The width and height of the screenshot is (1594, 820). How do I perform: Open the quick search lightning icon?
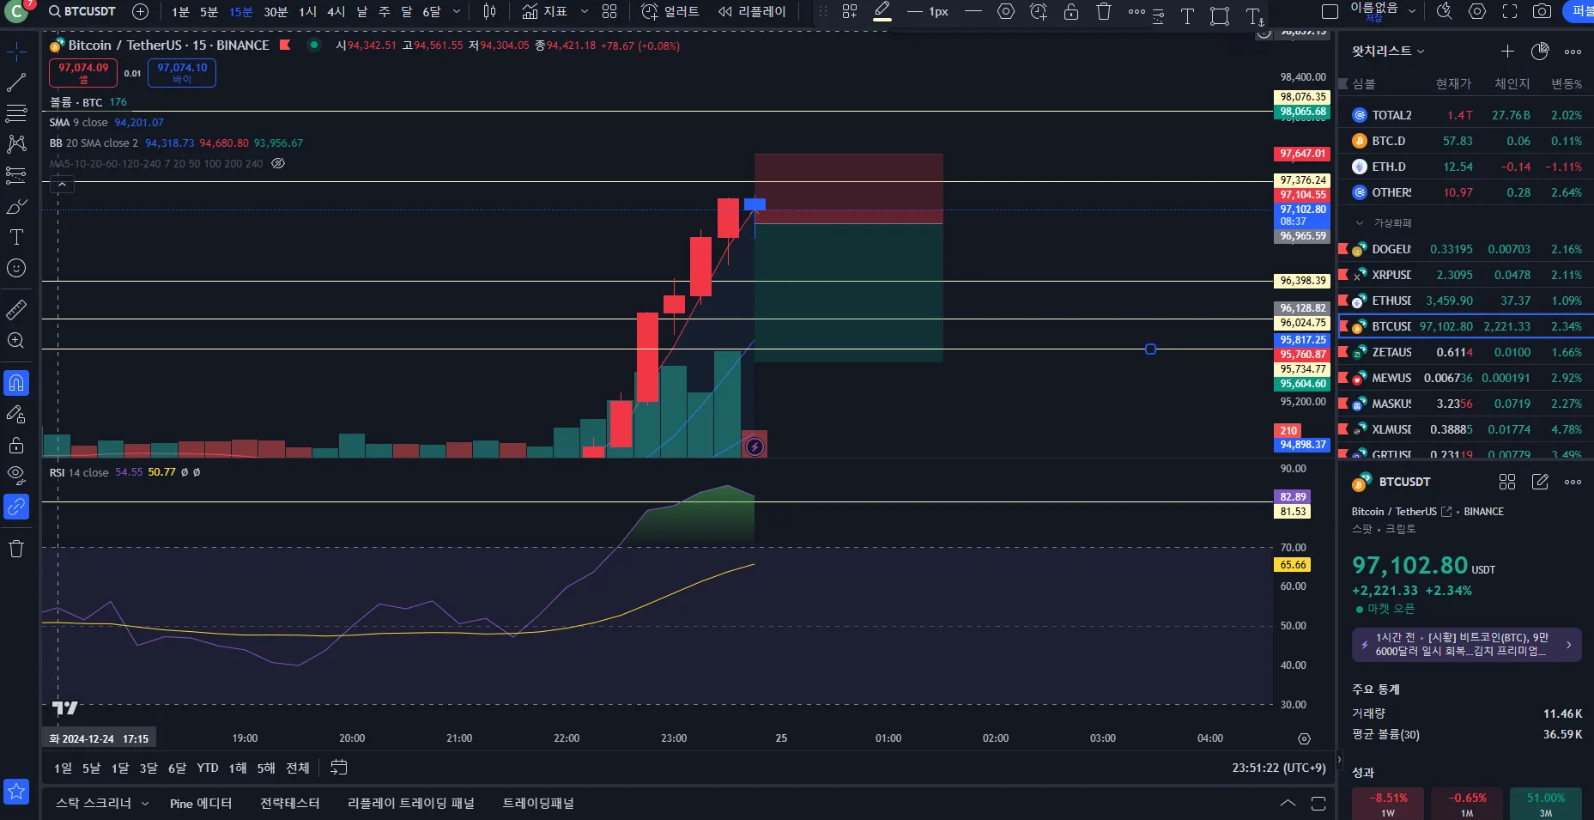[x=1445, y=11]
